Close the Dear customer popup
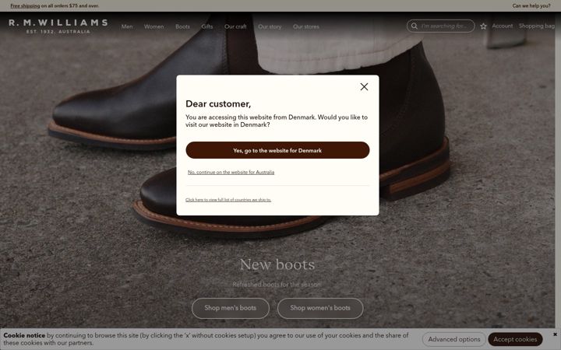Screen dimensions: 561x350 tap(364, 87)
